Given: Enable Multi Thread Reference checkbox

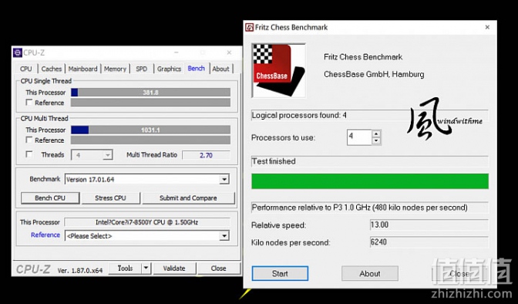Looking at the screenshot, I should click(x=29, y=140).
